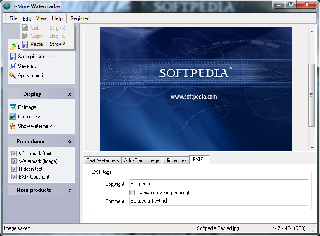Image resolution: width=320 pixels, height=236 pixels.
Task: Choose Paste from the Edit menu
Action: click(48, 44)
